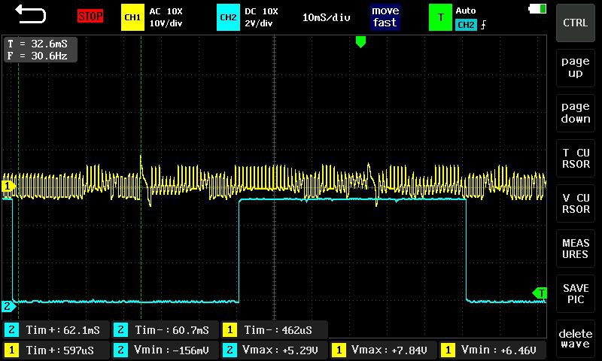Tap the cyan 2 badge beside Tim+
The image size is (602, 361).
click(x=11, y=330)
